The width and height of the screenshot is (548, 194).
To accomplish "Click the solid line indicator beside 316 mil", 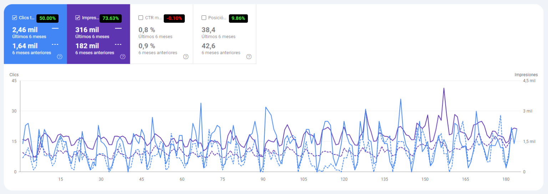I will click(x=118, y=28).
